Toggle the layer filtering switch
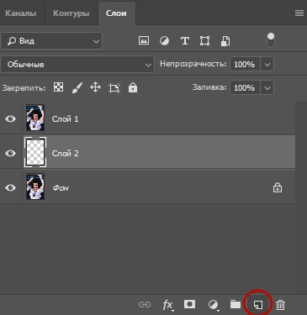The height and width of the screenshot is (315, 307). pyautogui.click(x=271, y=40)
